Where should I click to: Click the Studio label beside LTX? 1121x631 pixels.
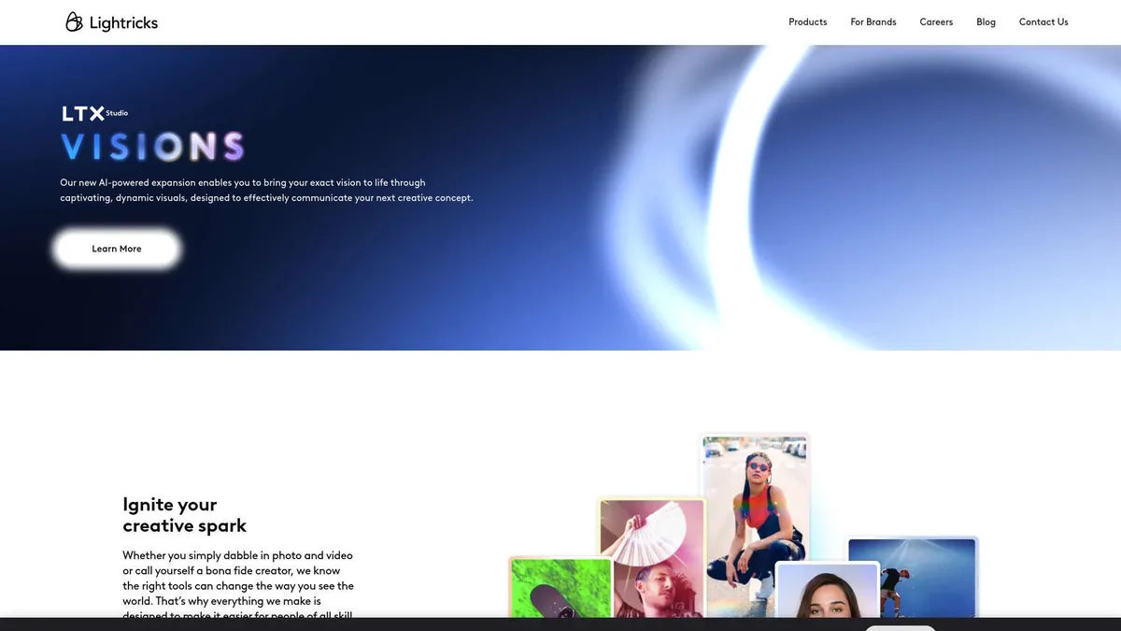click(x=116, y=112)
